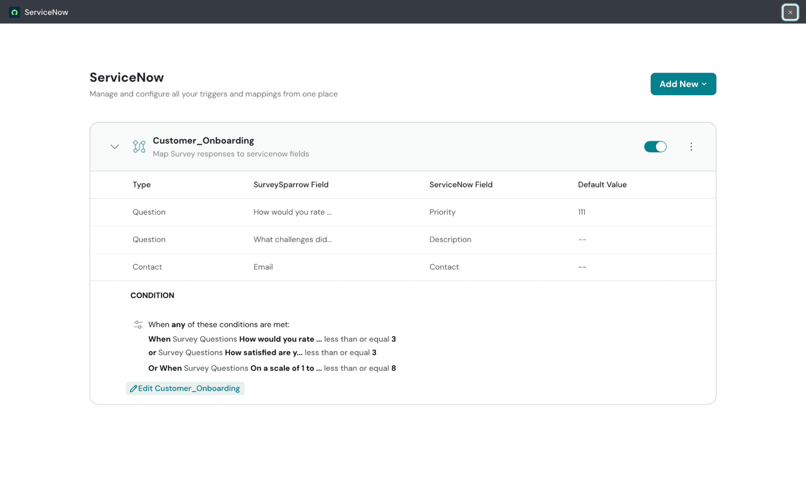806x504 pixels.
Task: Click the Customer_Onboarding mapping flow icon
Action: click(x=139, y=146)
